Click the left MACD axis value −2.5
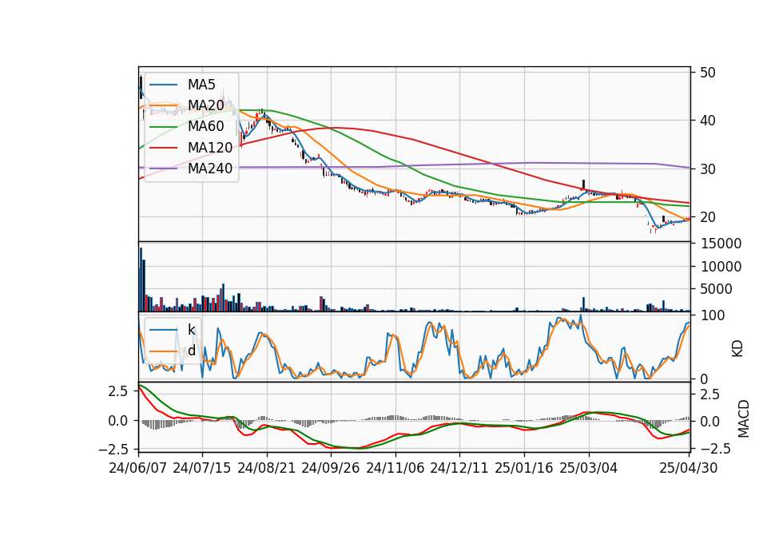Screen dimensions: 767x551 (113, 448)
